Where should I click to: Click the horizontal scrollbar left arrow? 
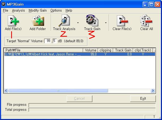[6, 90]
